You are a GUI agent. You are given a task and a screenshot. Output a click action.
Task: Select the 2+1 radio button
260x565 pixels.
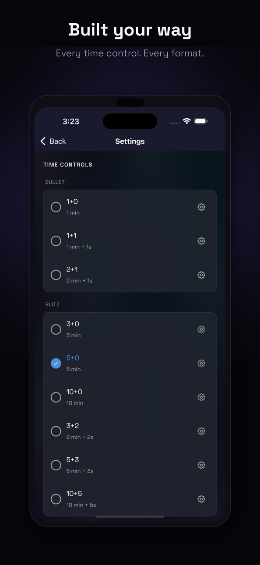56,275
